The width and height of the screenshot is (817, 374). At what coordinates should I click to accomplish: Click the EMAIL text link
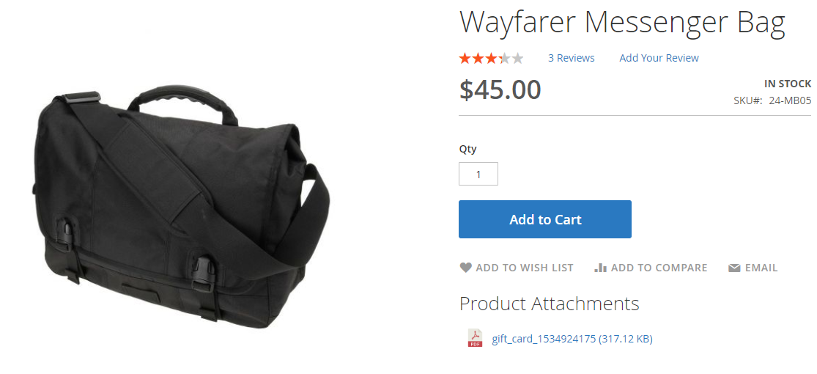pyautogui.click(x=761, y=268)
